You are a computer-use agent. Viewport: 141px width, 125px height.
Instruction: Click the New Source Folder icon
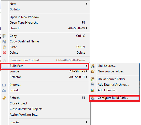tap(92, 71)
